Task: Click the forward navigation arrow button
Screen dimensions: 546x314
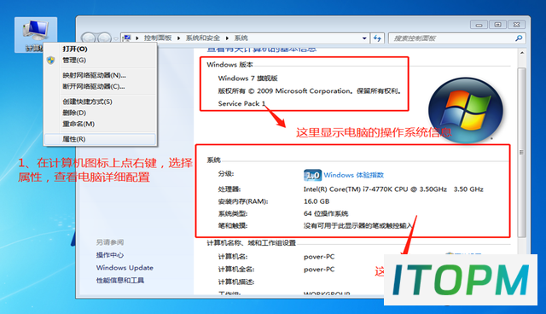Action: [104, 38]
